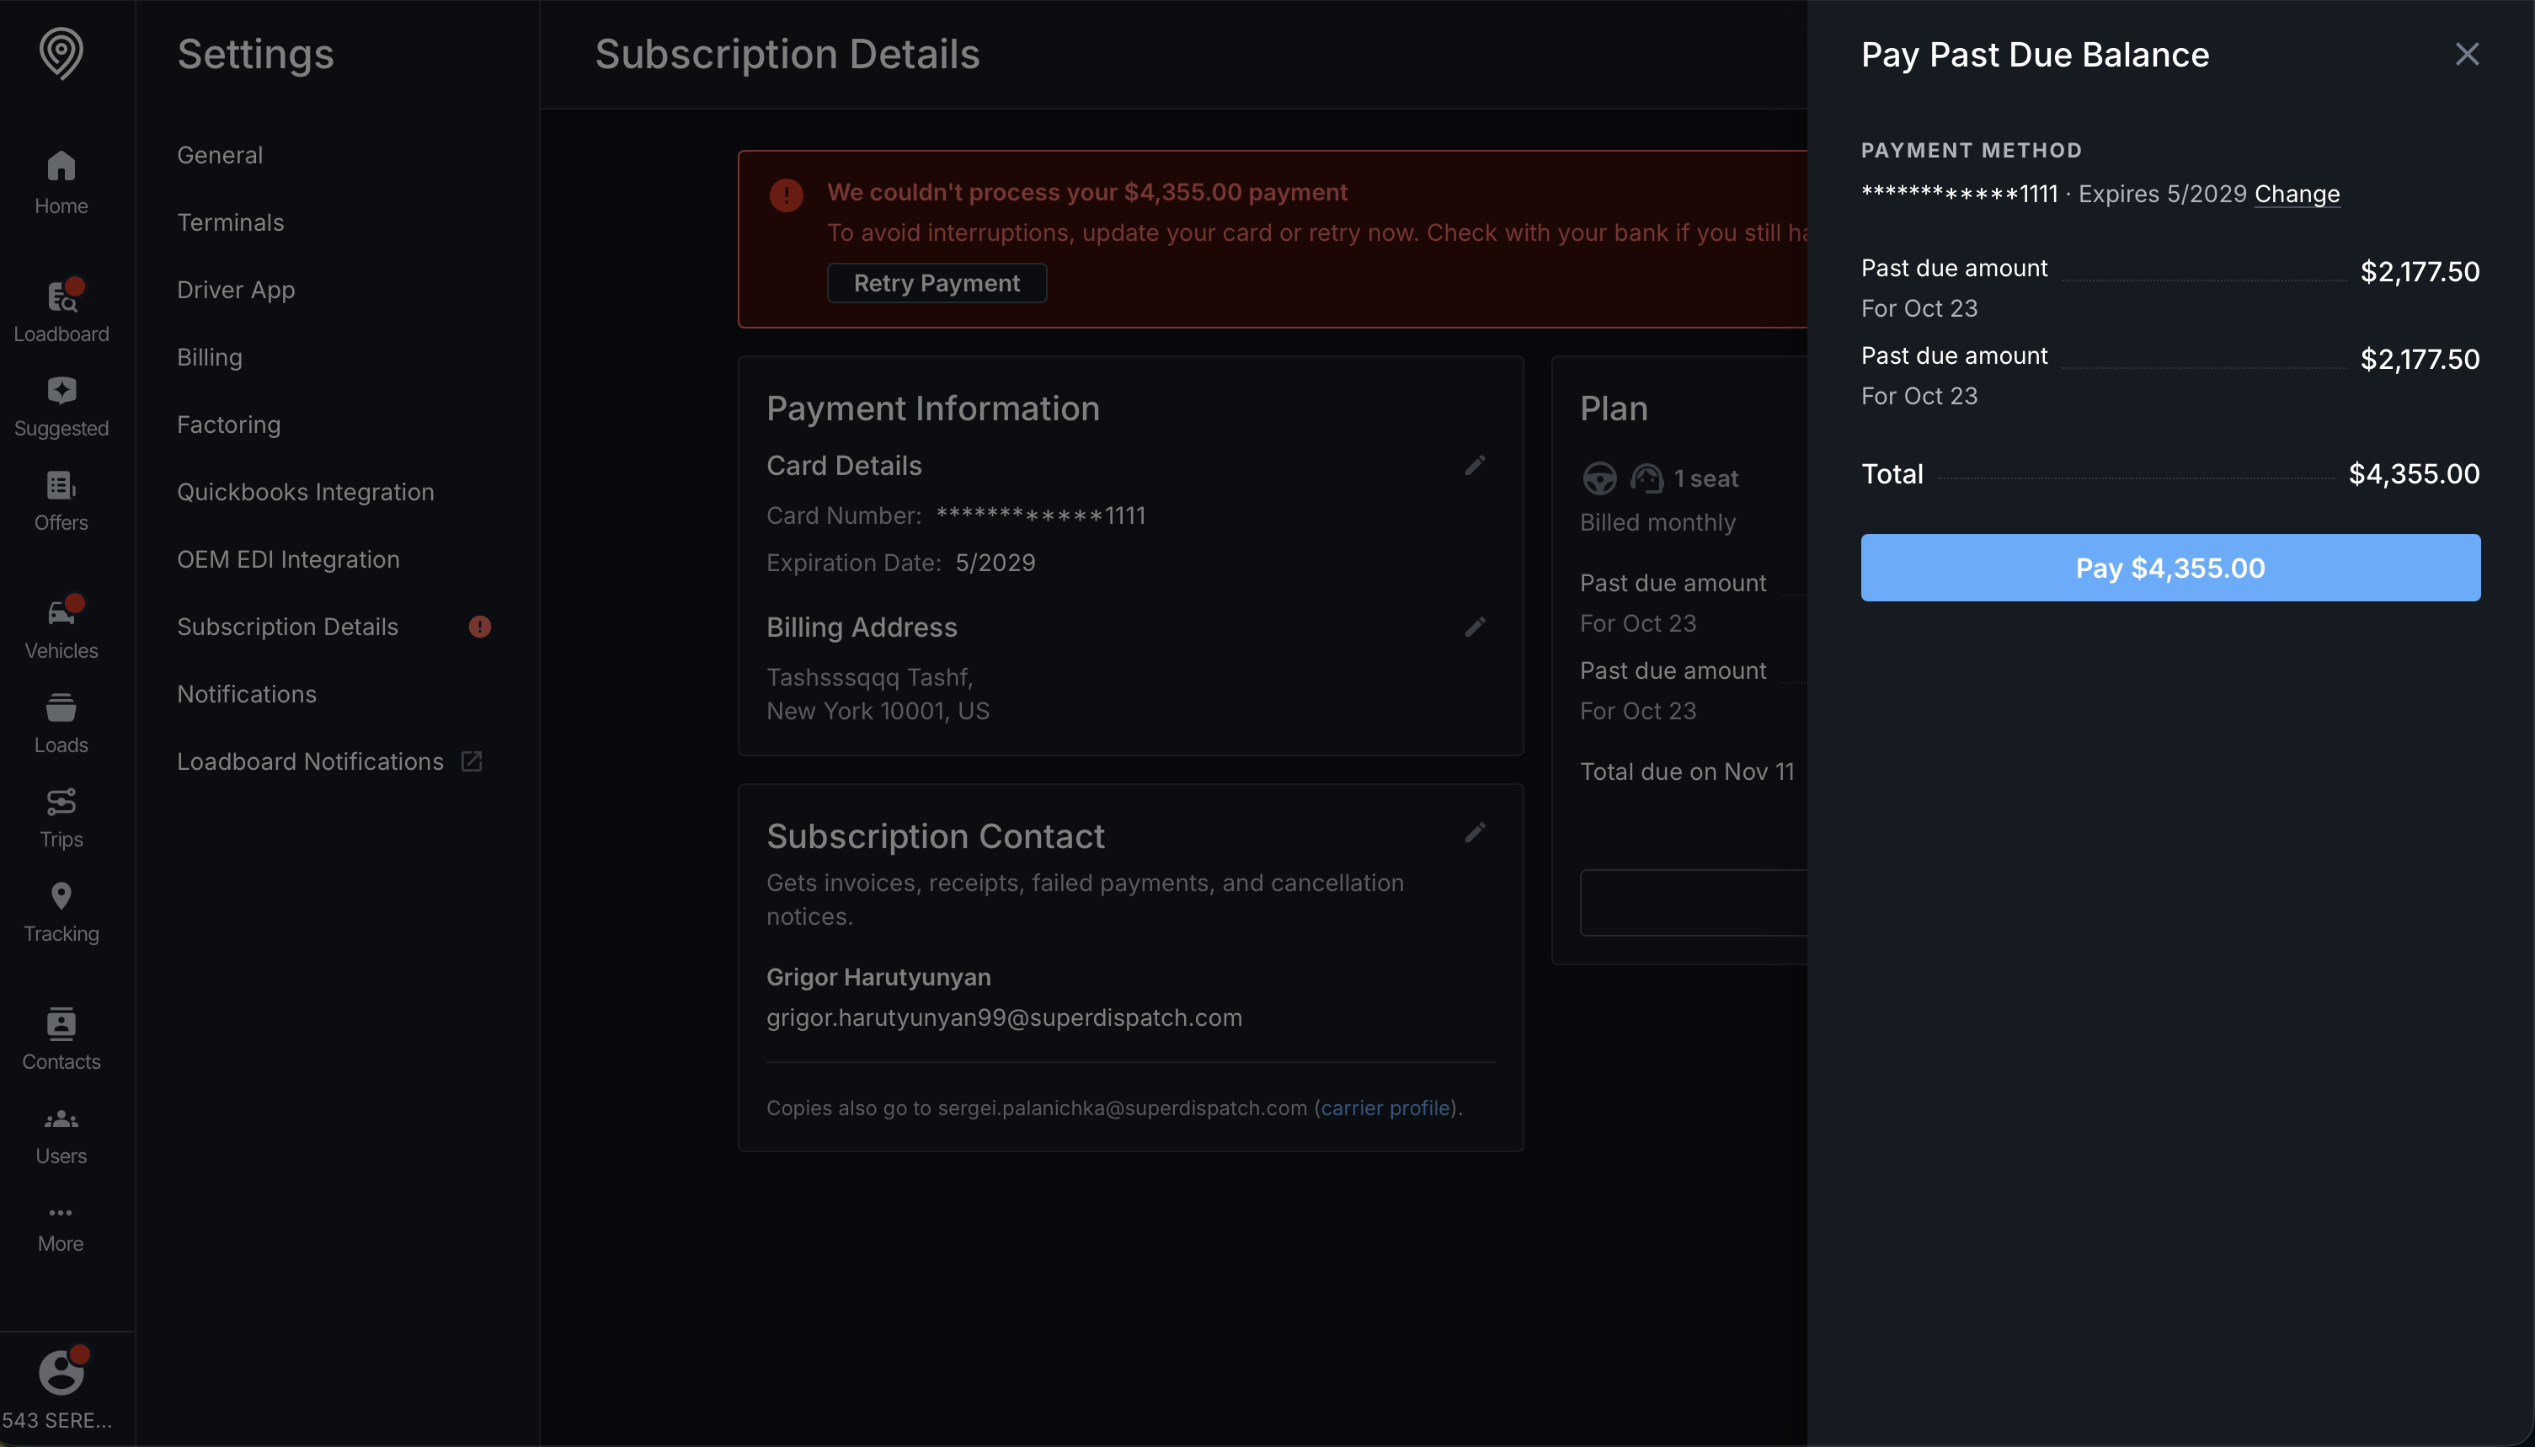Select Terminals settings menu item
The height and width of the screenshot is (1447, 2535).
click(231, 222)
